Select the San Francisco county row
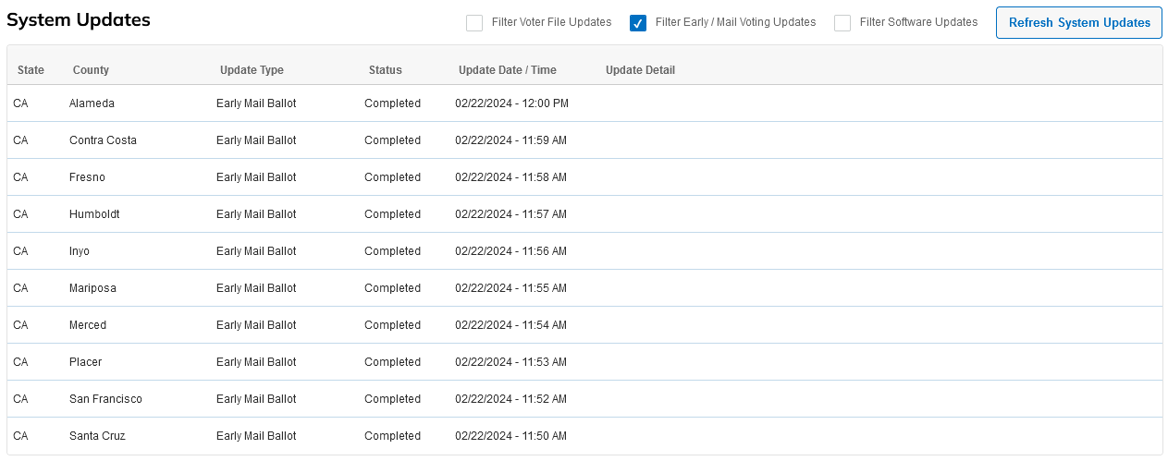Image resolution: width=1168 pixels, height=461 pixels. pyautogui.click(x=584, y=399)
